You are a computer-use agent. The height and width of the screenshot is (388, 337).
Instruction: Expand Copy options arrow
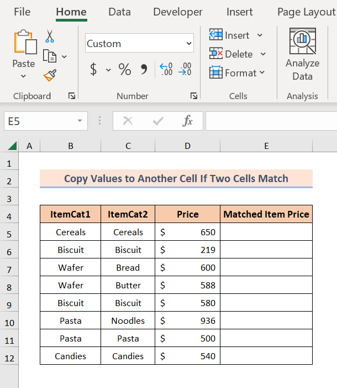pyautogui.click(x=64, y=56)
